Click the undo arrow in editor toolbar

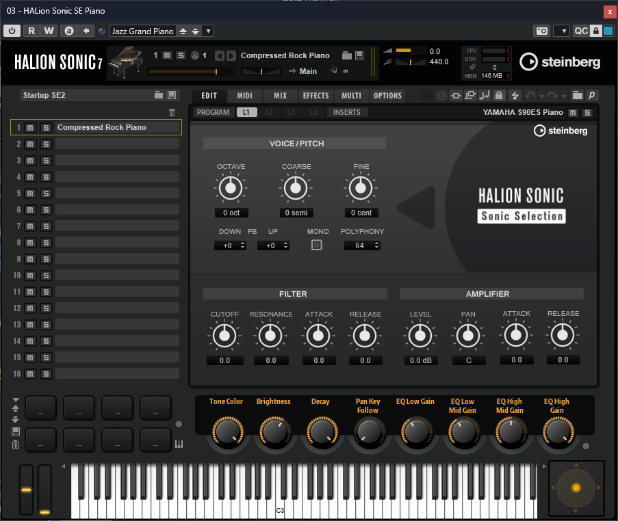(x=530, y=95)
